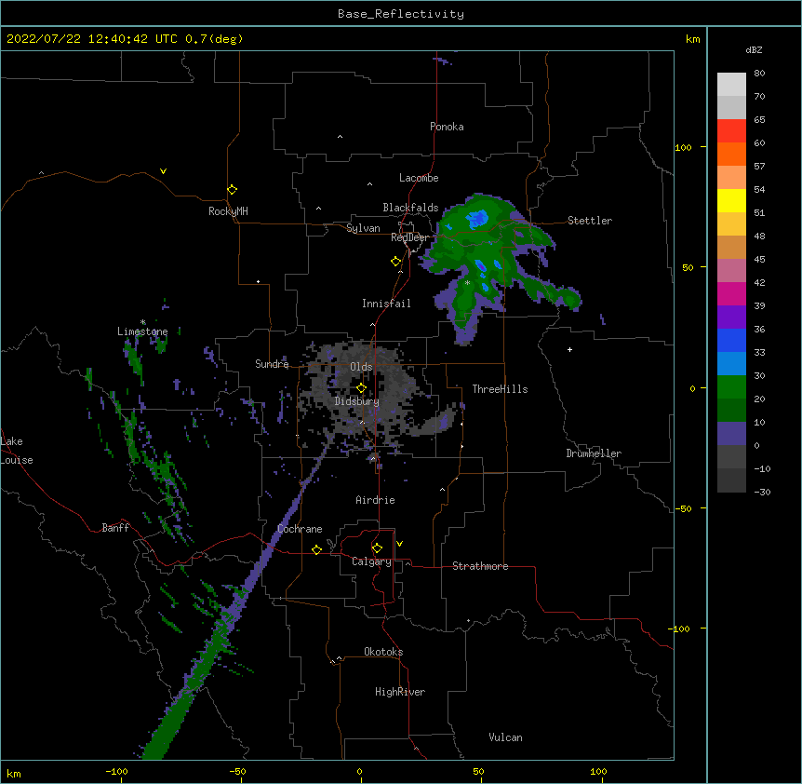Click the Strathmore label
Viewport: 802px width, 784px height.
point(480,566)
